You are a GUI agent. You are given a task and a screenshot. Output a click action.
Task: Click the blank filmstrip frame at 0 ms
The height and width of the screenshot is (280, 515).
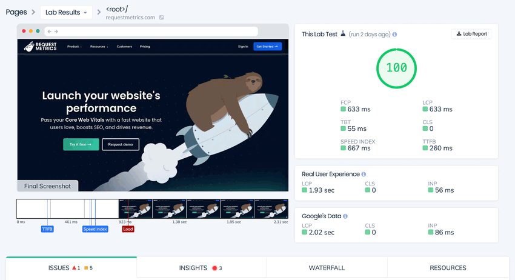[33, 208]
